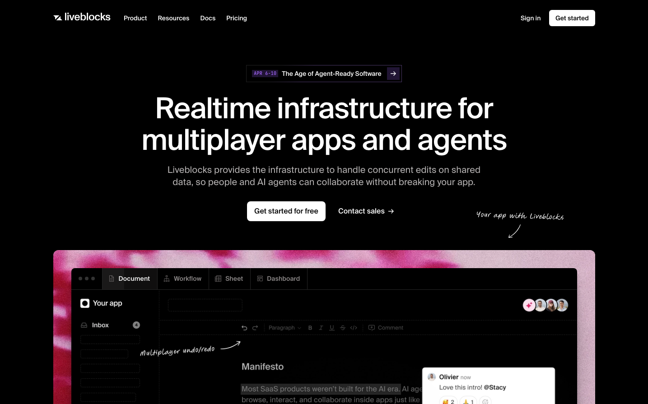Click the inline code icon
The image size is (648, 404).
click(354, 328)
